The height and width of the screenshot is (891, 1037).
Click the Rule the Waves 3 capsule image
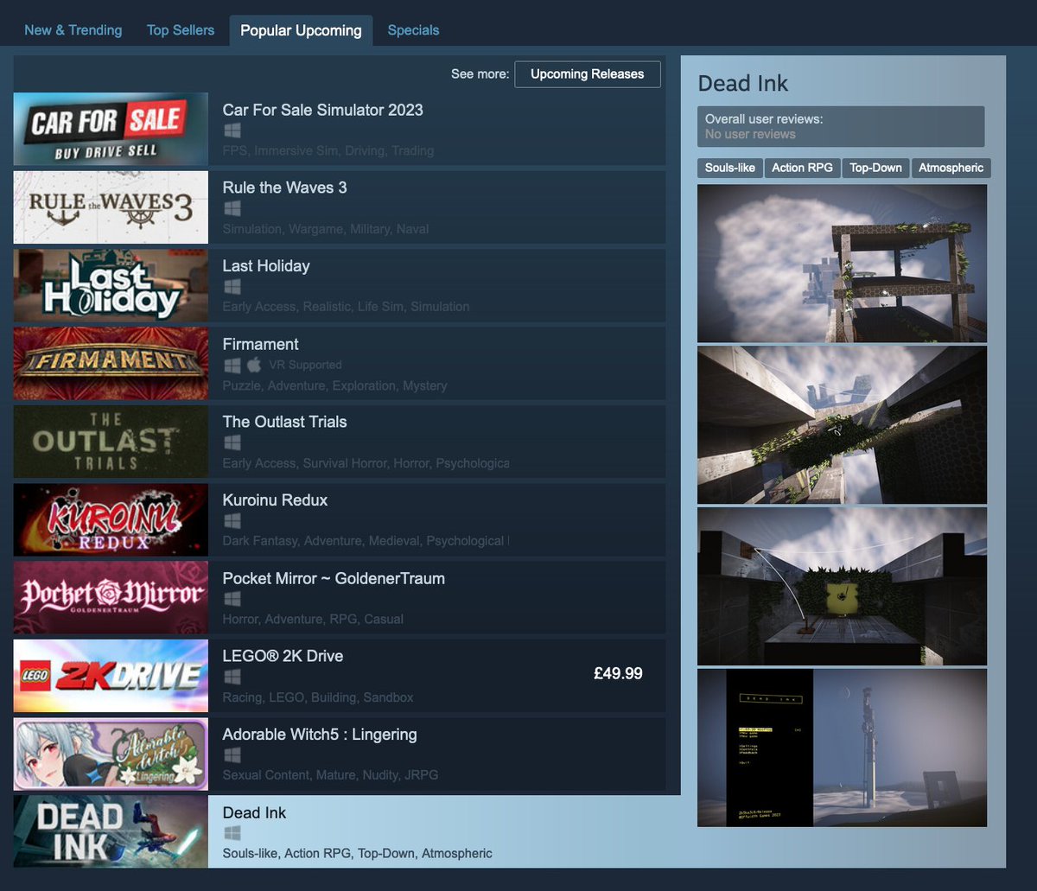111,207
